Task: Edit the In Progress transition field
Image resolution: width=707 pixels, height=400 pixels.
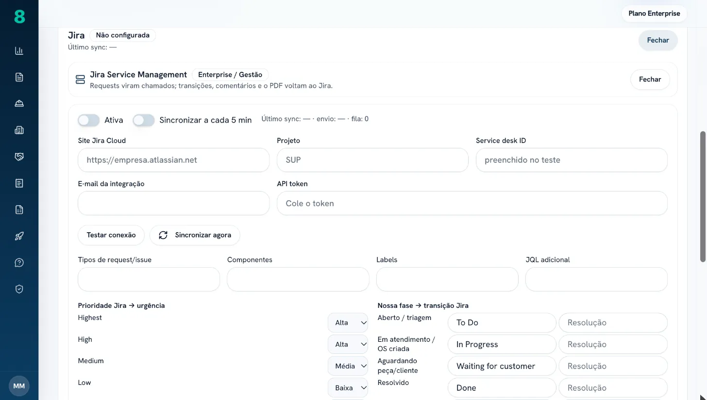Action: pos(502,344)
